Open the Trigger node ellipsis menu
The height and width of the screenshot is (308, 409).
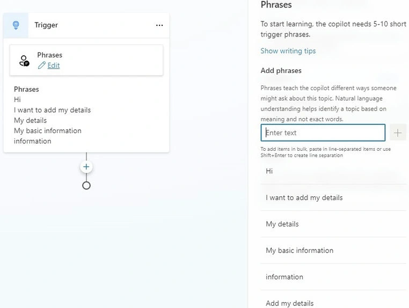[159, 25]
